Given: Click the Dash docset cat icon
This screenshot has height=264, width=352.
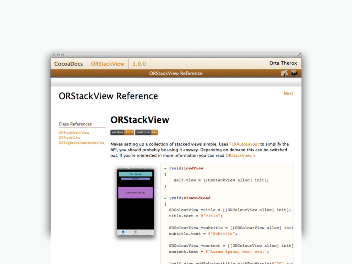Looking at the screenshot, I should tap(294, 73).
